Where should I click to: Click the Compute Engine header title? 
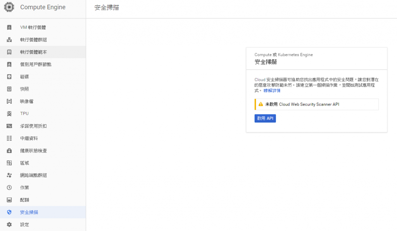pos(43,7)
